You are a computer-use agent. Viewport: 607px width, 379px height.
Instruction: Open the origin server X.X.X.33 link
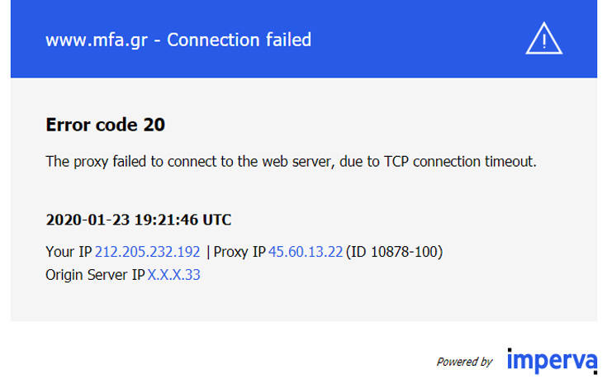tap(173, 275)
